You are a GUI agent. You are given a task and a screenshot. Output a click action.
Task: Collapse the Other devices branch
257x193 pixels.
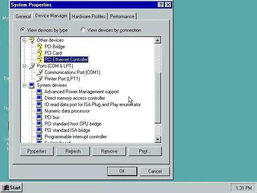24,40
